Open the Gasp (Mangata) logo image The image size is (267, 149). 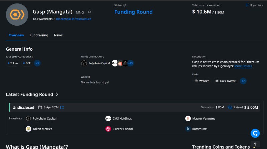coord(17,14)
